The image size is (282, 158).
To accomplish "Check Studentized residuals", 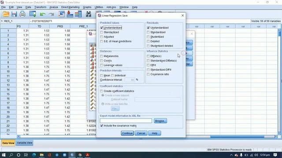I will (x=148, y=37).
